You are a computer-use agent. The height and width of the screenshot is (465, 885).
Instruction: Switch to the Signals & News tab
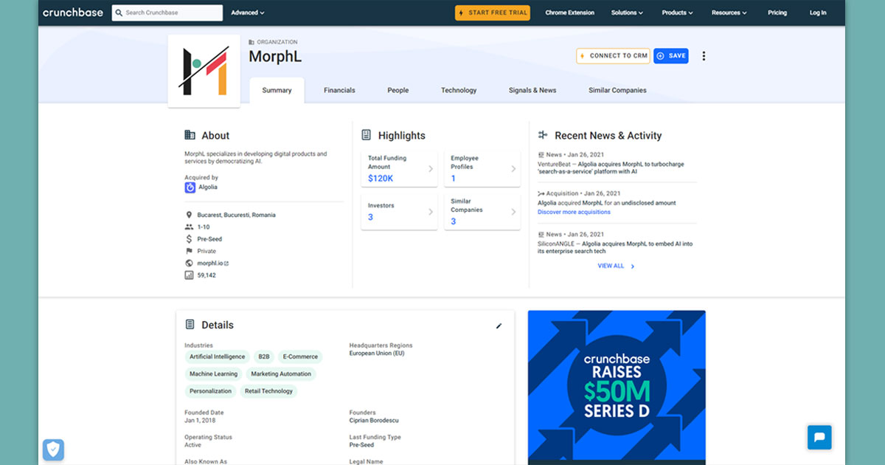click(x=532, y=90)
